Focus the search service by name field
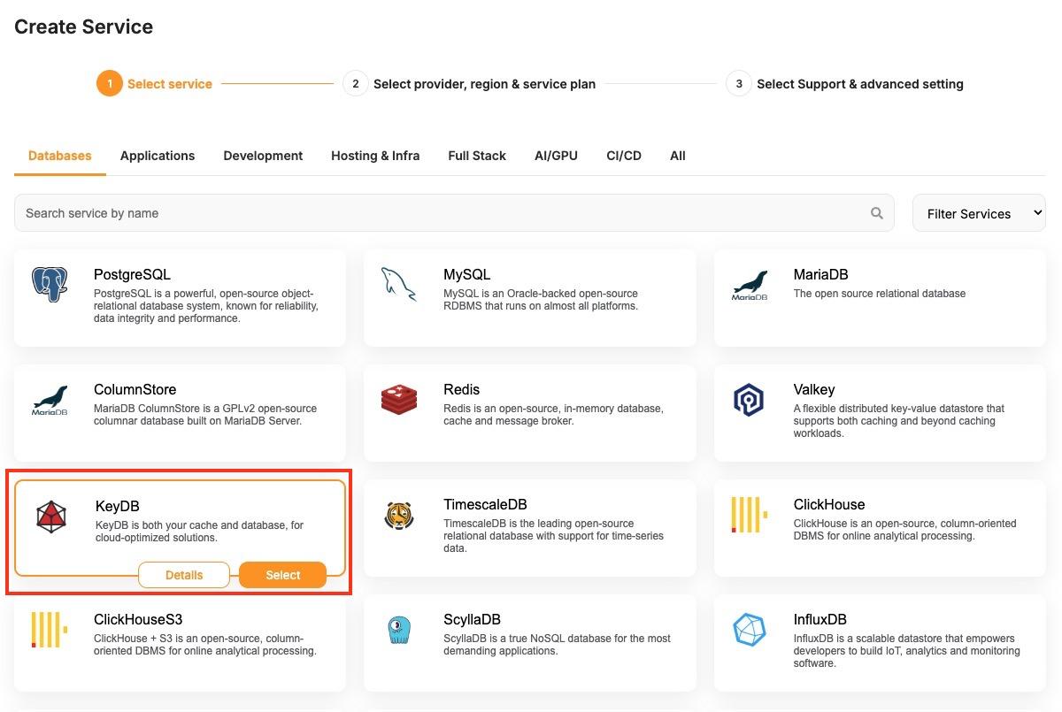 (x=442, y=213)
